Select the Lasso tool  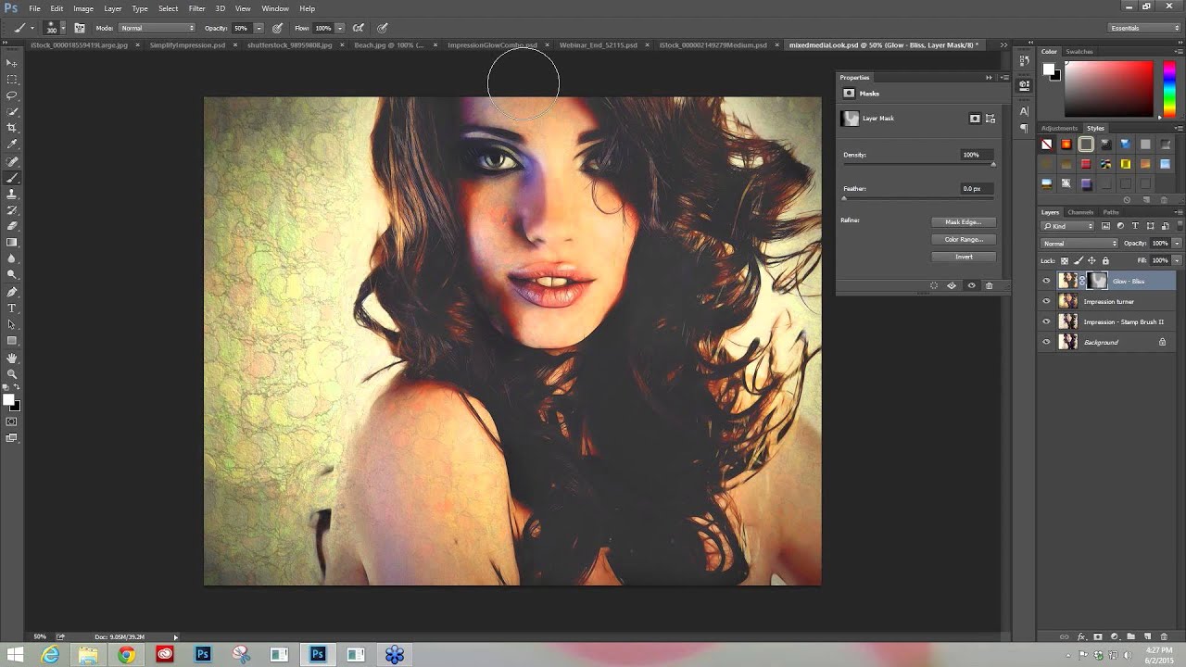click(x=12, y=95)
